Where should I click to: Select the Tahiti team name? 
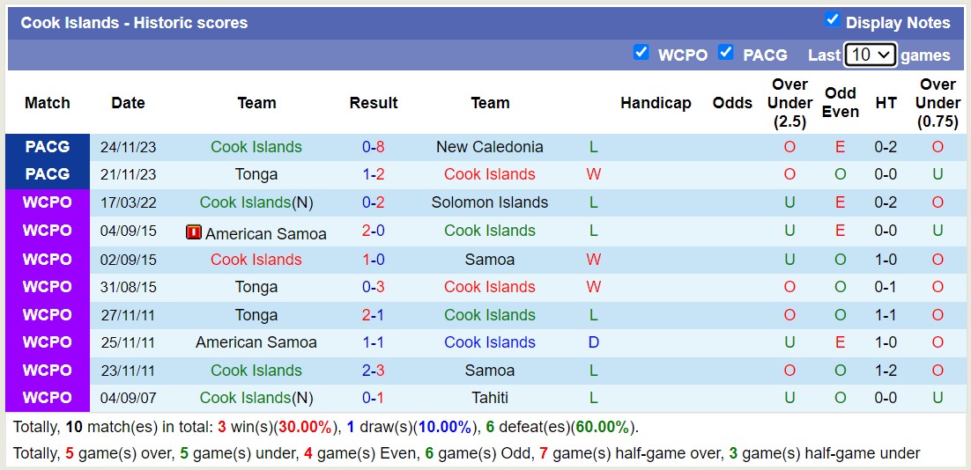point(490,398)
